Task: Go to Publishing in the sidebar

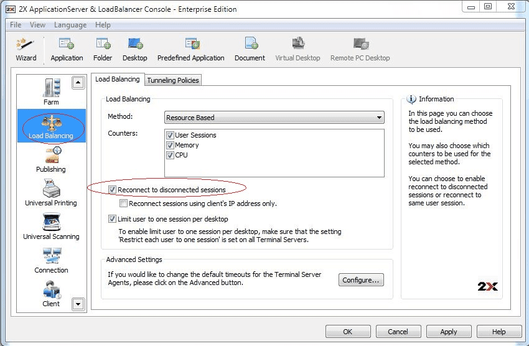Action: (51, 160)
